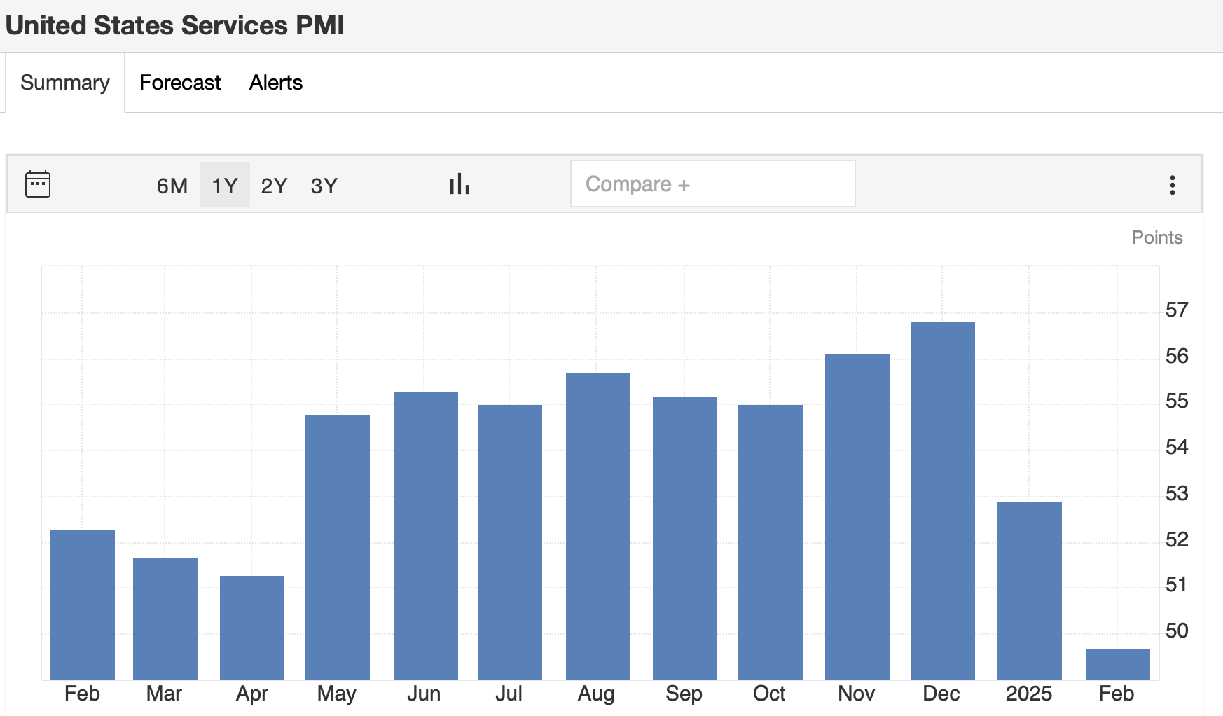The width and height of the screenshot is (1223, 716).
Task: Click the May bar in the chart
Action: pyautogui.click(x=337, y=546)
